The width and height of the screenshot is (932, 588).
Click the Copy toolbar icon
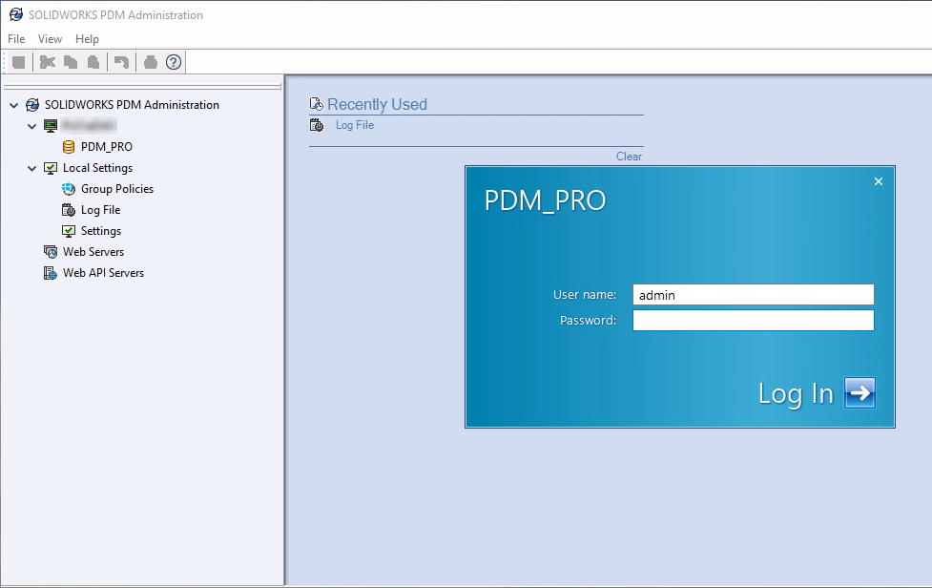tap(71, 62)
